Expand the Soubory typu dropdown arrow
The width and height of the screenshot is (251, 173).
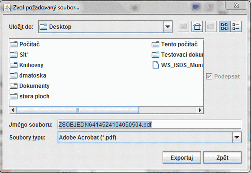pyautogui.click(x=237, y=138)
